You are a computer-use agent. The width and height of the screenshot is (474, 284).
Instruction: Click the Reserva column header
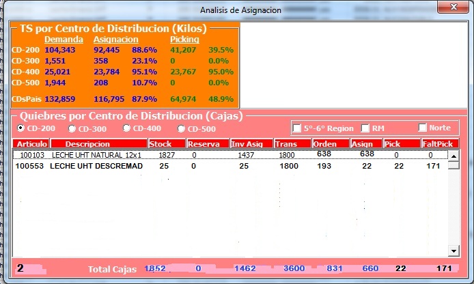click(208, 144)
